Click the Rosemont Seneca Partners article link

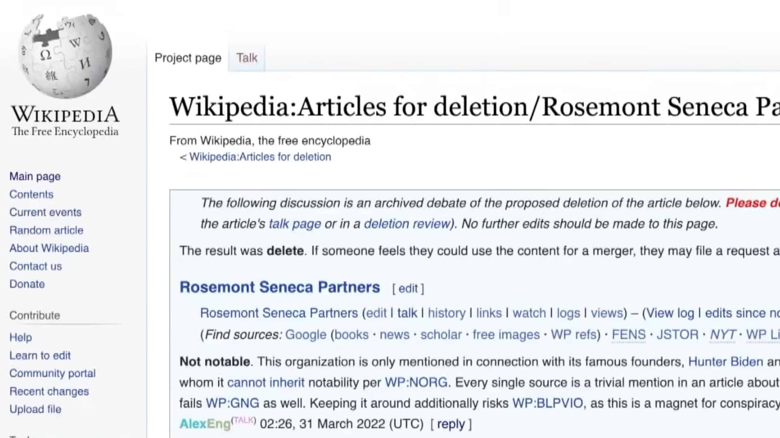click(x=279, y=313)
